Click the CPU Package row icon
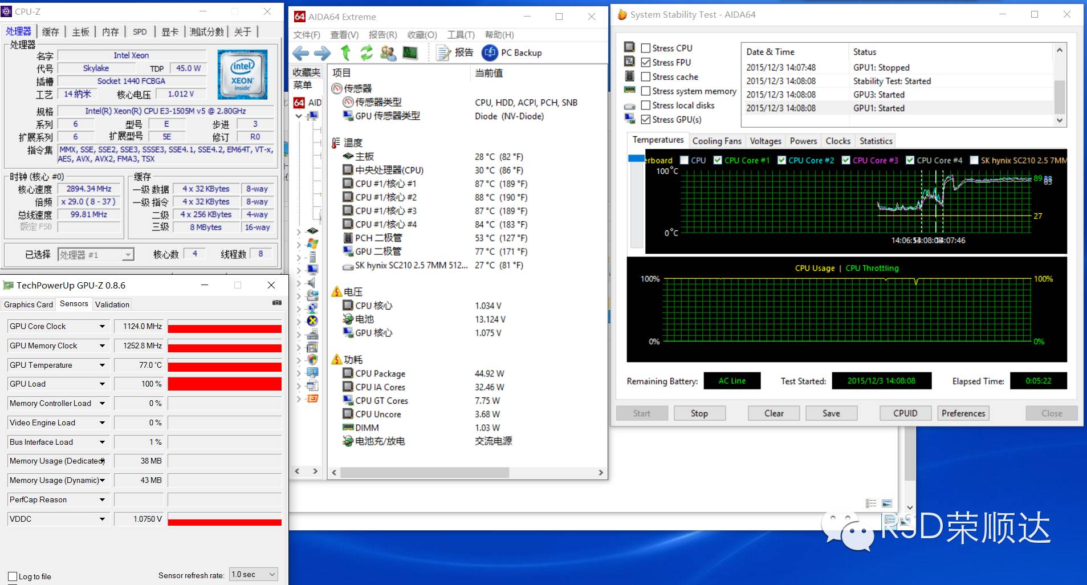 point(348,373)
